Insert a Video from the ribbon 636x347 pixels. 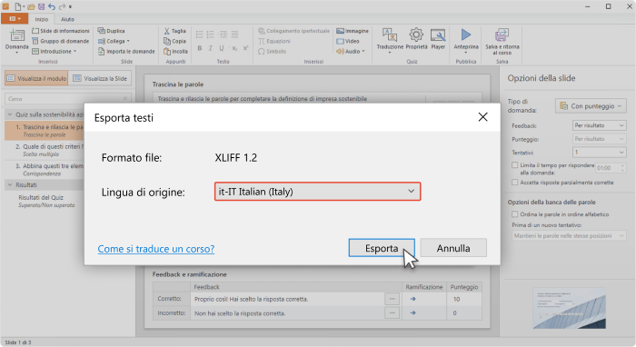coord(348,41)
